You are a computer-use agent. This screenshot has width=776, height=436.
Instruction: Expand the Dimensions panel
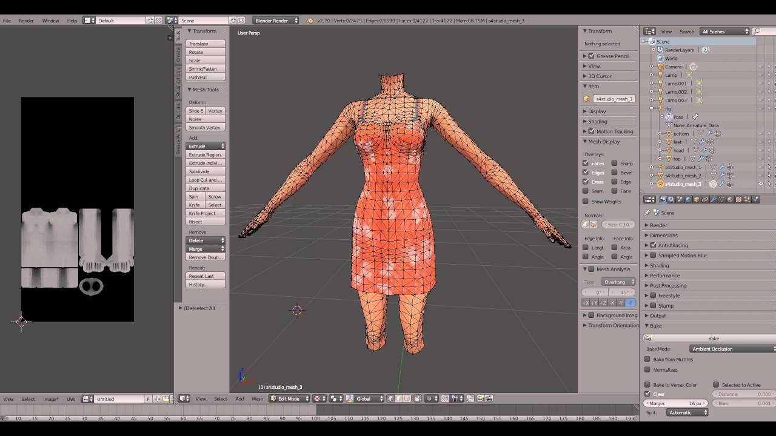664,235
